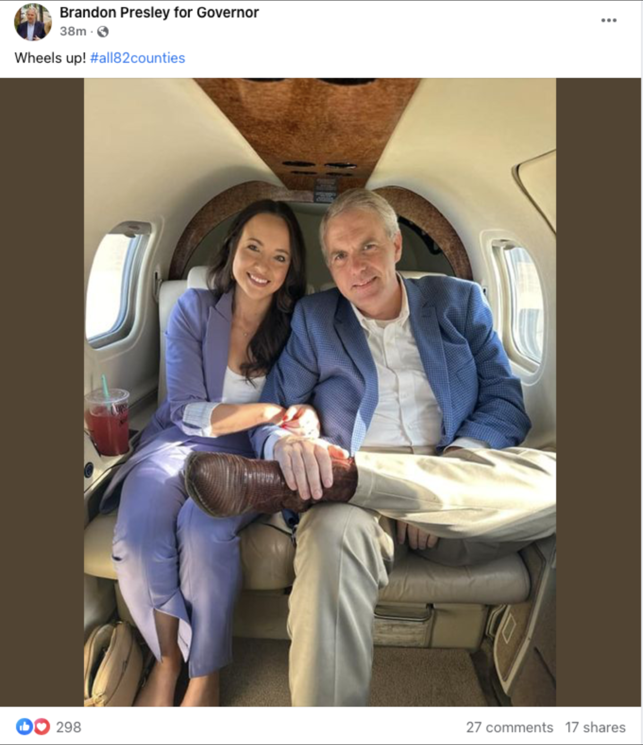Screen dimensions: 643x745
Task: Click the tan handbag on cabin floor
Action: (x=113, y=663)
